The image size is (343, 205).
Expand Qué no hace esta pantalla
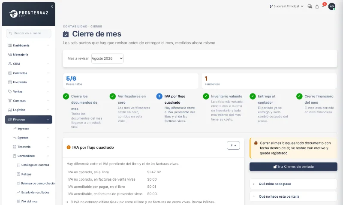coord(293,196)
